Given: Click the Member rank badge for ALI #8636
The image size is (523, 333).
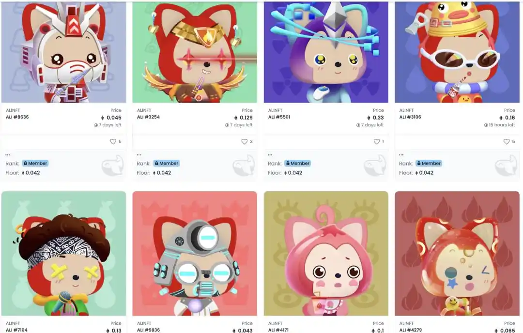Looking at the screenshot, I should tap(35, 163).
